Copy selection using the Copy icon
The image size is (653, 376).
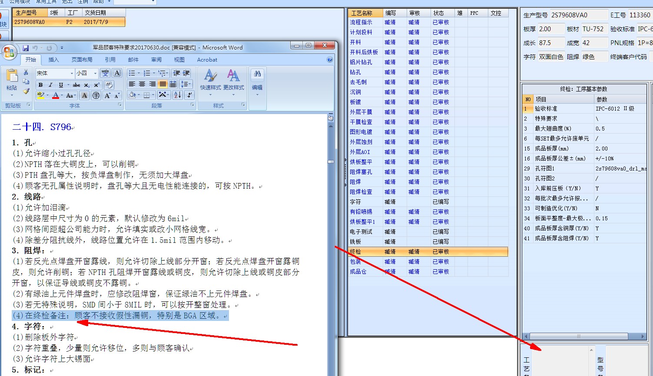(x=26, y=82)
